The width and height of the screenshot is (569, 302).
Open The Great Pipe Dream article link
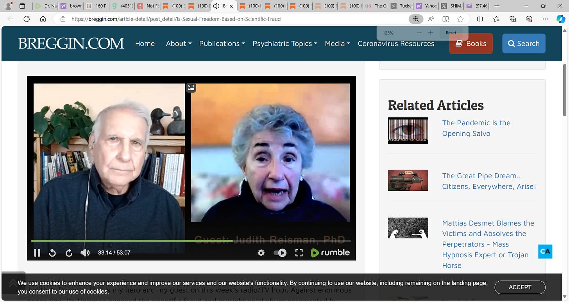(489, 181)
